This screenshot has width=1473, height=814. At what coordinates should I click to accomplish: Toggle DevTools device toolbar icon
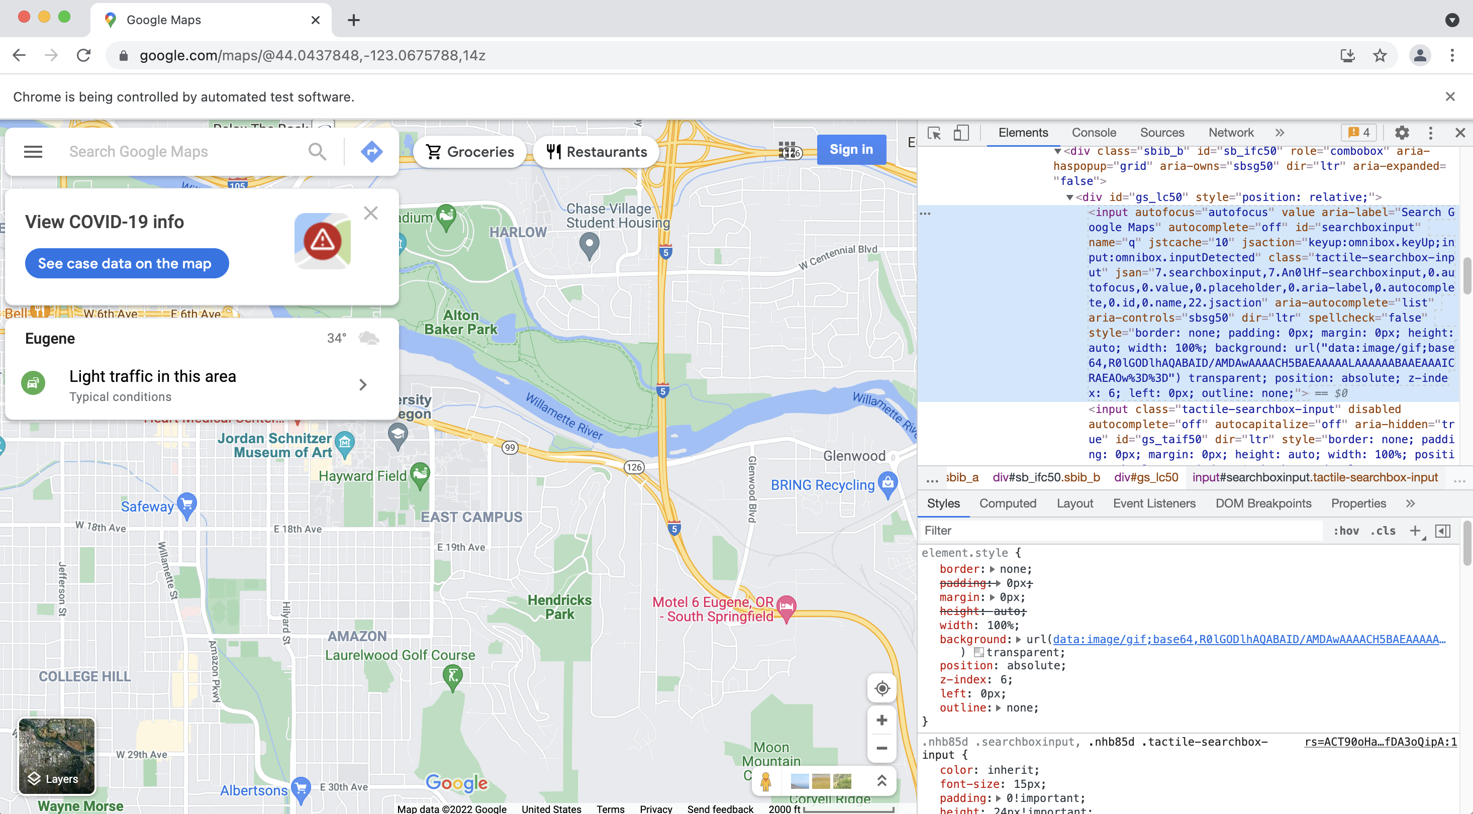(961, 133)
